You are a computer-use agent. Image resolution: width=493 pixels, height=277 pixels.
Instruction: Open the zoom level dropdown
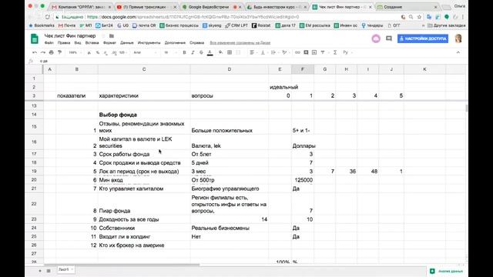[75, 52]
